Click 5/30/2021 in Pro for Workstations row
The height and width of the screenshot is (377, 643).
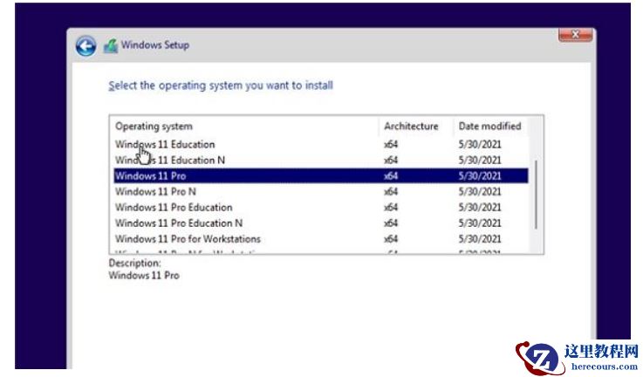(480, 239)
